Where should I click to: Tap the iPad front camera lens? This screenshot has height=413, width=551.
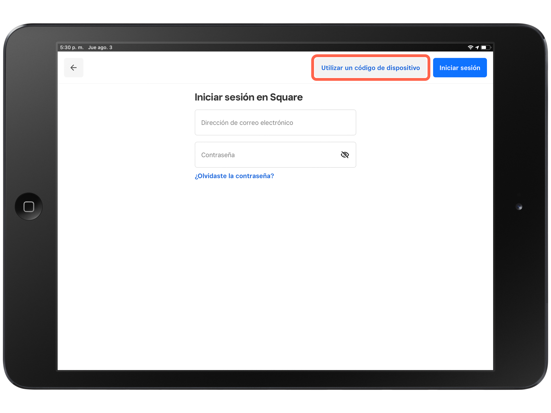click(x=519, y=207)
